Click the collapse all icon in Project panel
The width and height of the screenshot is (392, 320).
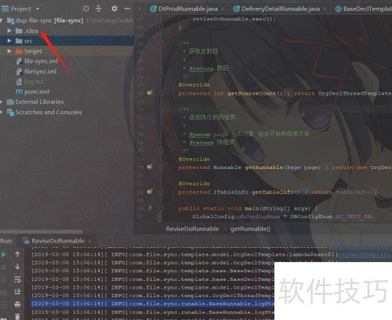[x=99, y=9]
